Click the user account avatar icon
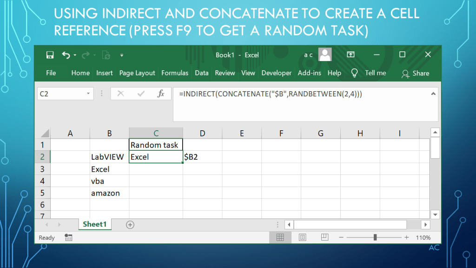The height and width of the screenshot is (268, 476). pyautogui.click(x=325, y=55)
